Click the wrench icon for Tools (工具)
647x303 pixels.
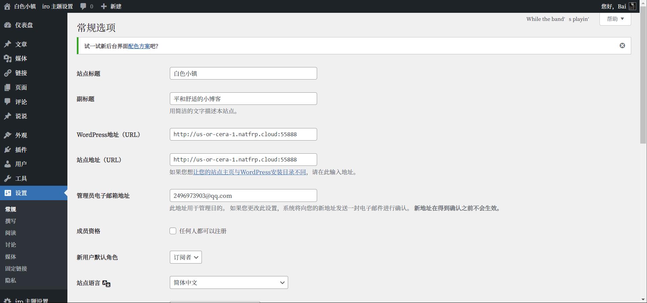(x=7, y=179)
